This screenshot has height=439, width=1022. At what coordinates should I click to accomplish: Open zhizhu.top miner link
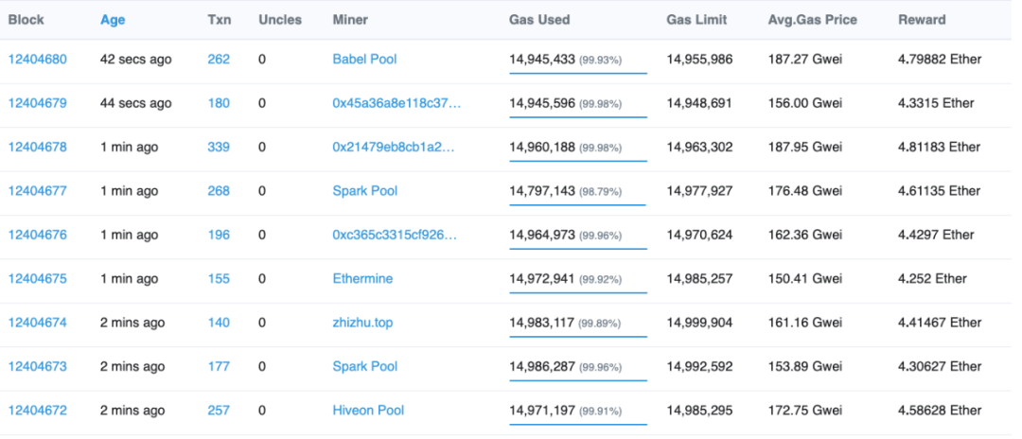click(362, 323)
